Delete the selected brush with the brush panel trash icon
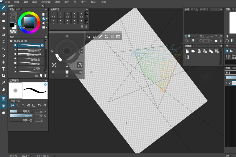Viewport: 236px width, 157px height. pos(45,76)
